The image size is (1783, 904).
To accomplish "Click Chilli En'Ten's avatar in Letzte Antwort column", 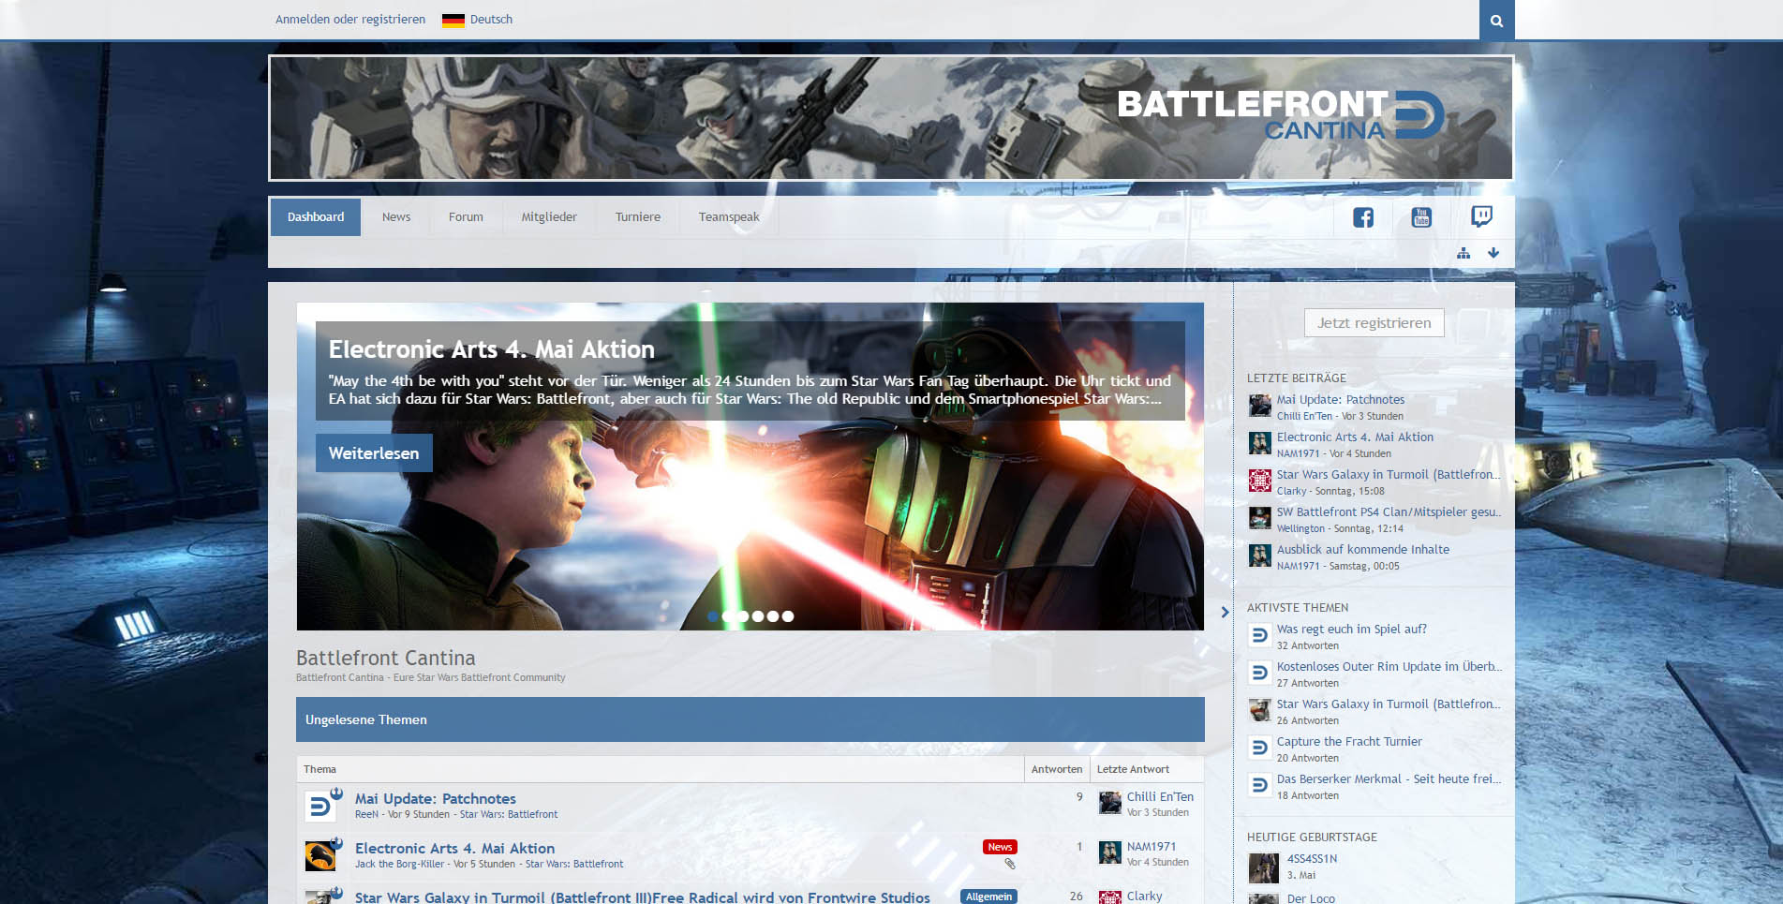I will [x=1110, y=803].
